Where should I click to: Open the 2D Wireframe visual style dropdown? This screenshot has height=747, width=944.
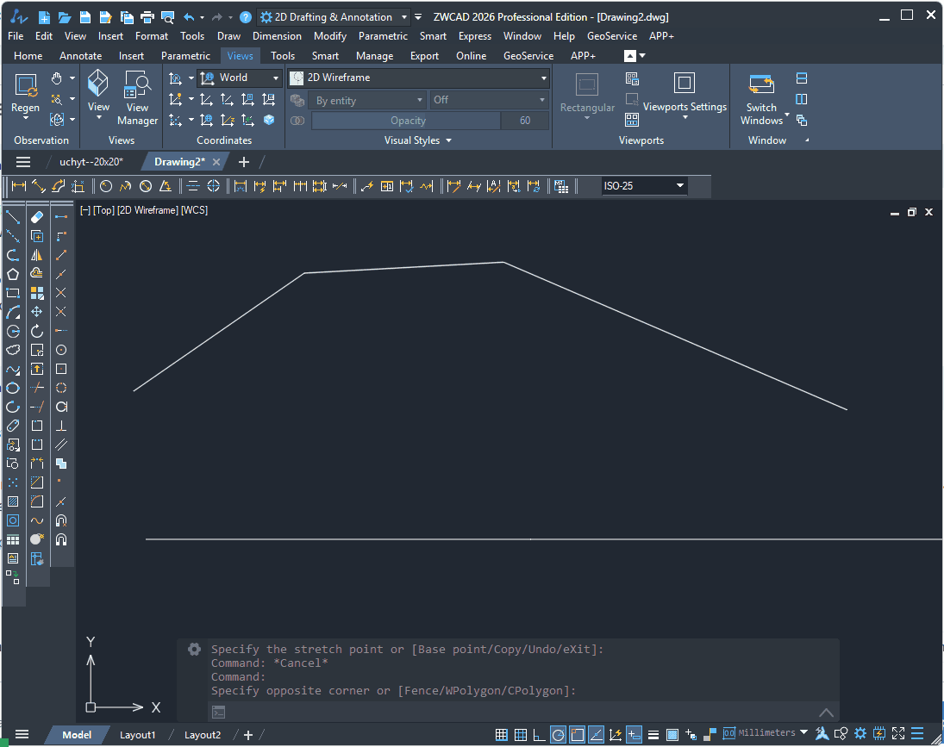click(418, 78)
